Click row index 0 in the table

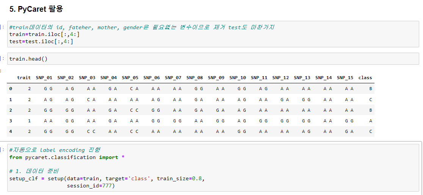tap(11, 88)
